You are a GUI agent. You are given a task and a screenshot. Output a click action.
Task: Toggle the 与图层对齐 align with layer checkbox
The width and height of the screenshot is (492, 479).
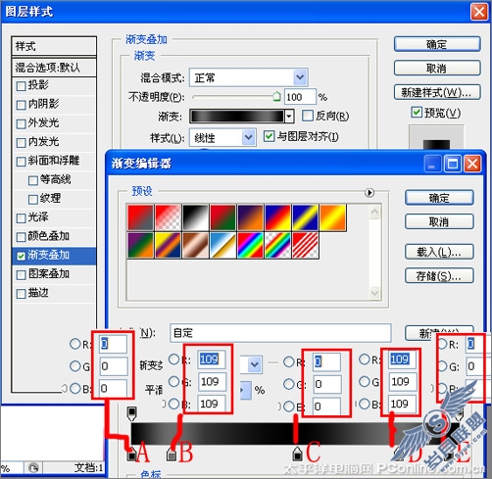(x=269, y=136)
